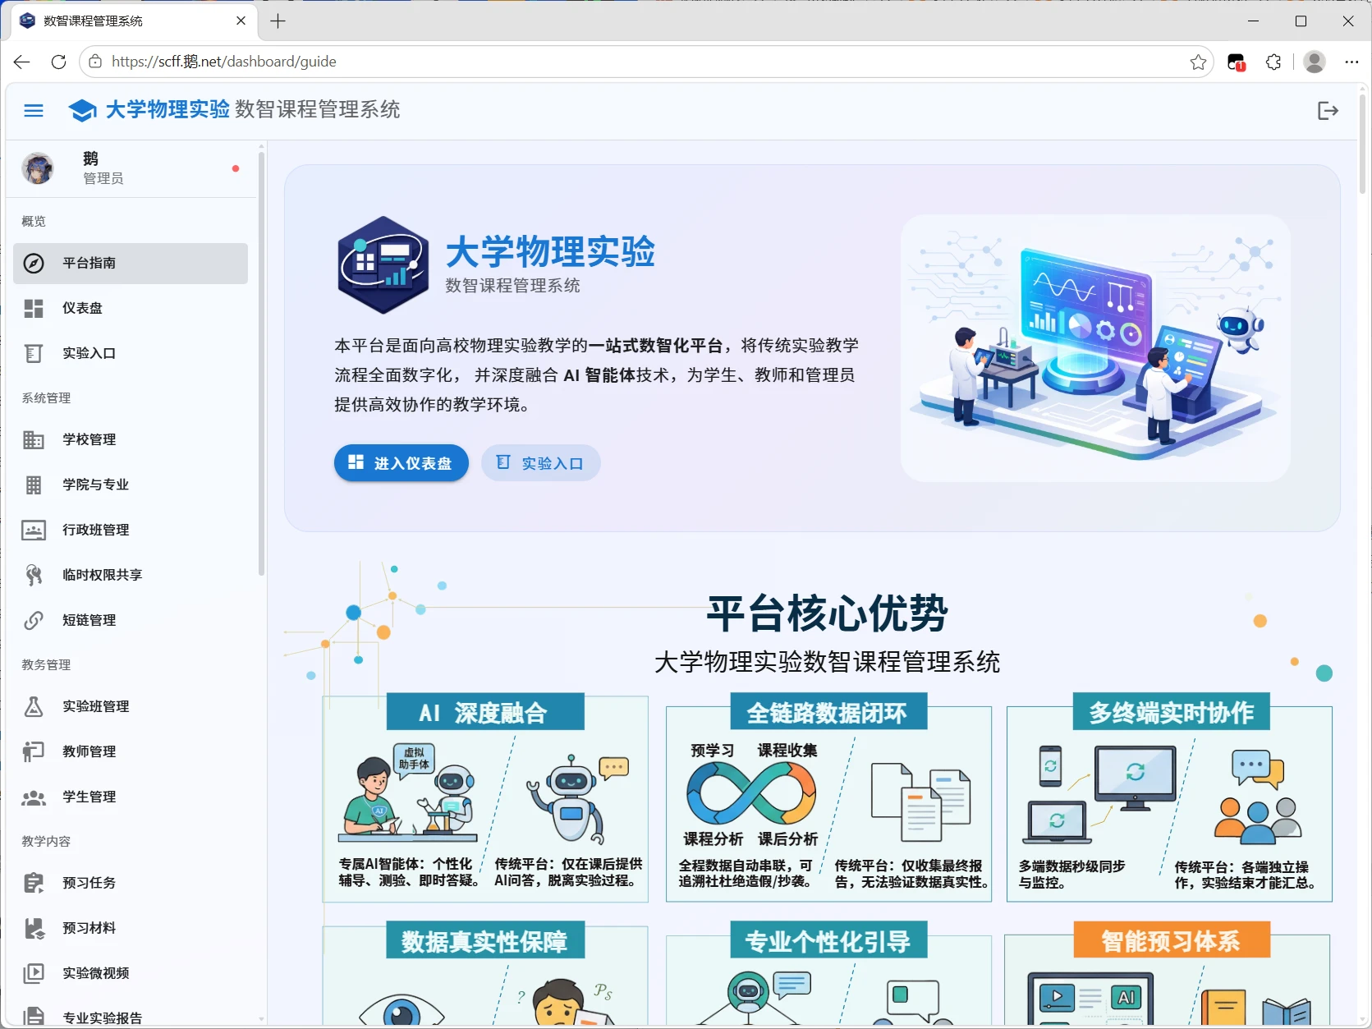1372x1029 pixels.
Task: Click the dashboard icon beside 仪表盘
Action: (x=34, y=309)
